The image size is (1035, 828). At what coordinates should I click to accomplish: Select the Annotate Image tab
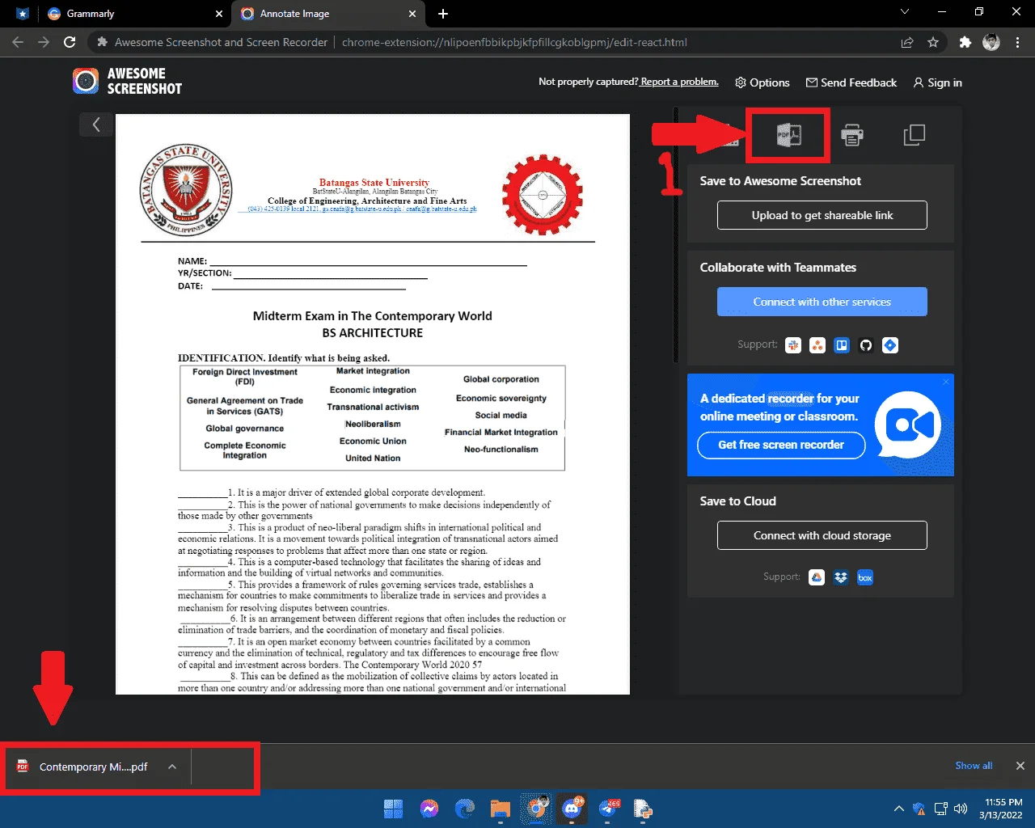pos(328,14)
